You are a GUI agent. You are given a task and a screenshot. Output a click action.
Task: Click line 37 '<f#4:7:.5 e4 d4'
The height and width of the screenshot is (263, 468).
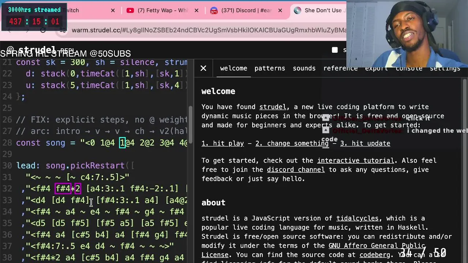click(x=98, y=246)
